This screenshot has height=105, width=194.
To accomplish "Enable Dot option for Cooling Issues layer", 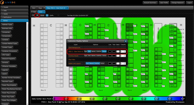I will (x=89, y=56).
